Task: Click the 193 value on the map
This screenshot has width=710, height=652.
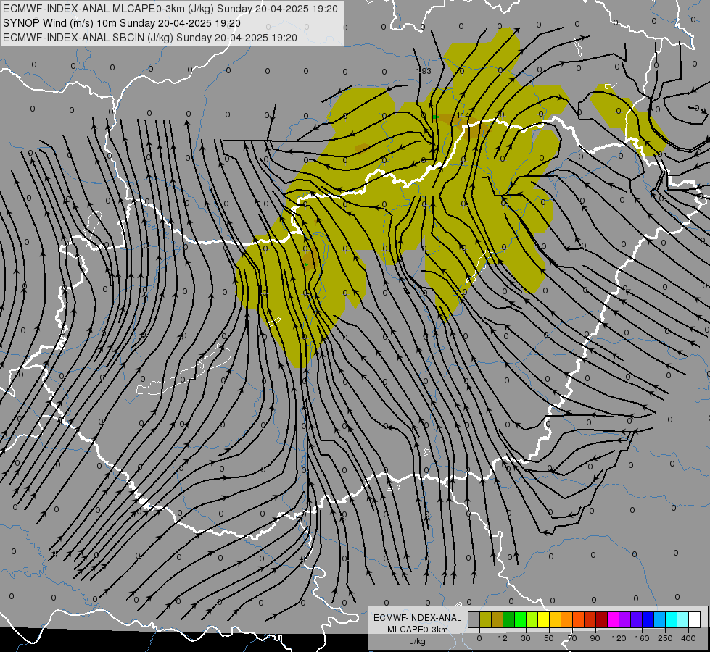Action: 424,71
